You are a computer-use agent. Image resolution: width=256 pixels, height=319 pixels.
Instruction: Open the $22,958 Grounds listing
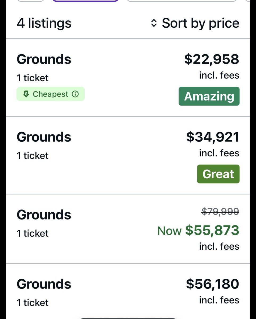pyautogui.click(x=128, y=78)
